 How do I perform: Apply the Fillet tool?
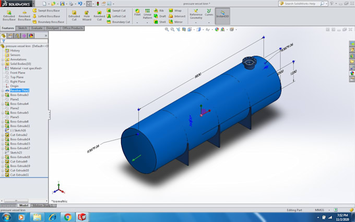coord(137,13)
